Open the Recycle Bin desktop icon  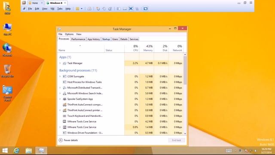(x=7, y=71)
